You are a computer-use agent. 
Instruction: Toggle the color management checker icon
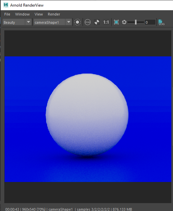click(x=97, y=22)
